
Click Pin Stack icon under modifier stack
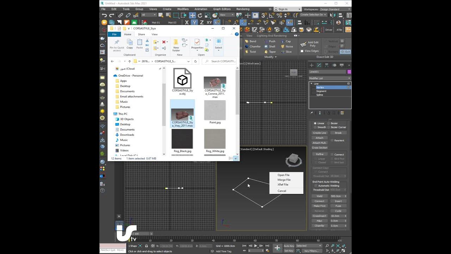pyautogui.click(x=311, y=113)
